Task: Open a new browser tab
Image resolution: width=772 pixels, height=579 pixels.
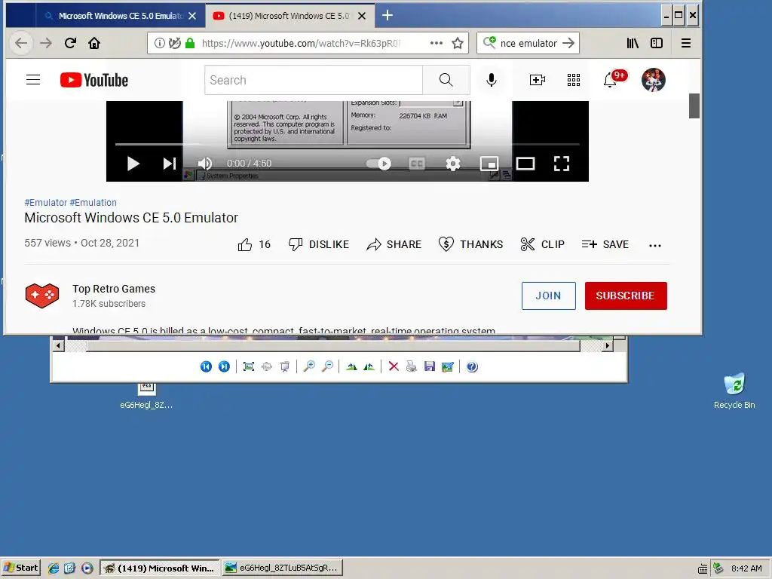Action: (388, 16)
